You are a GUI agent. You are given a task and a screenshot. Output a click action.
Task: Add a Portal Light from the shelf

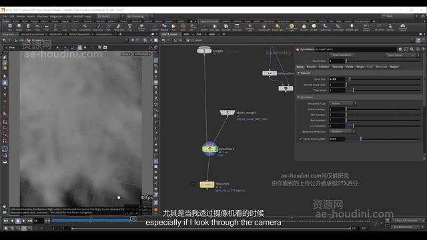[338, 27]
